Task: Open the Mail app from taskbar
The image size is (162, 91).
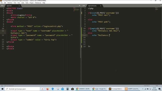Action: pyautogui.click(x=63, y=89)
